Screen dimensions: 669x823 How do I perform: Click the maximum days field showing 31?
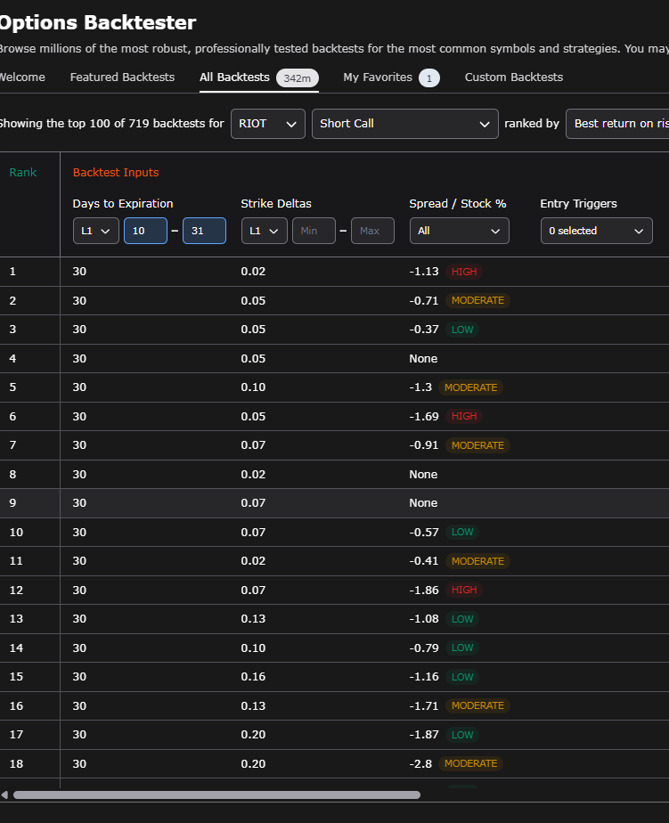click(204, 231)
